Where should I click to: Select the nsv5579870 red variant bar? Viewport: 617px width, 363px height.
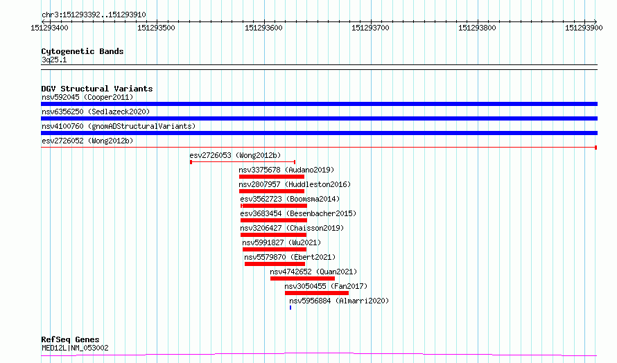275,264
